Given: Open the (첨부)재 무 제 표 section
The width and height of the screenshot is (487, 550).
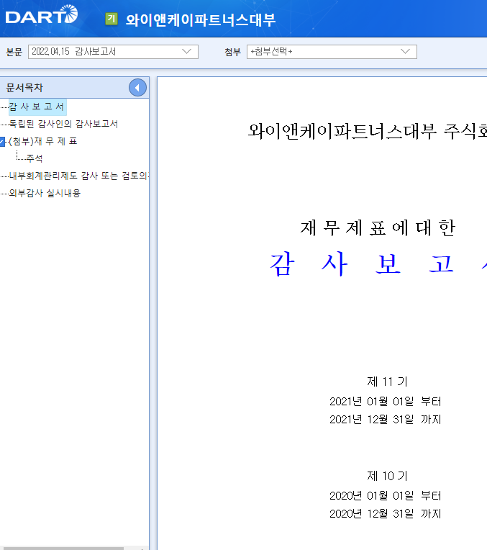Looking at the screenshot, I should pos(43,141).
